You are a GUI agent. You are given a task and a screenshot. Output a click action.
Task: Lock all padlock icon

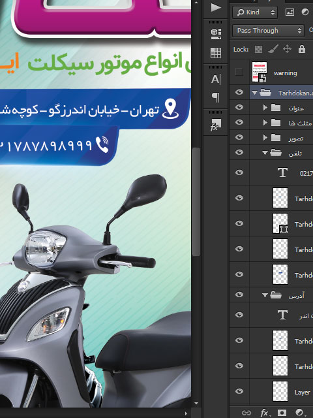(x=302, y=49)
